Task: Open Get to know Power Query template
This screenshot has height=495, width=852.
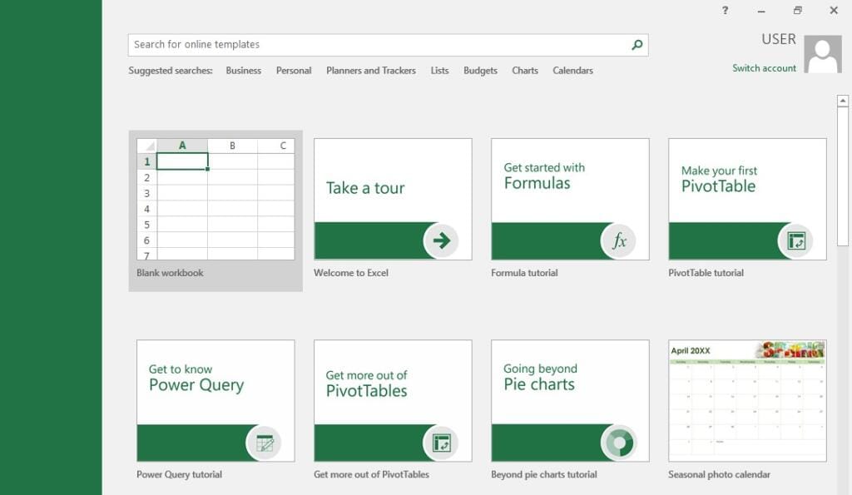Action: [215, 401]
